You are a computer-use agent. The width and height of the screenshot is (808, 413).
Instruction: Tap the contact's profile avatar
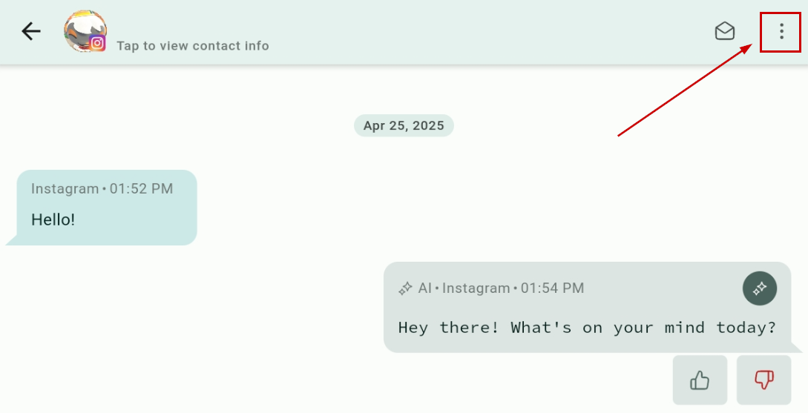(85, 31)
